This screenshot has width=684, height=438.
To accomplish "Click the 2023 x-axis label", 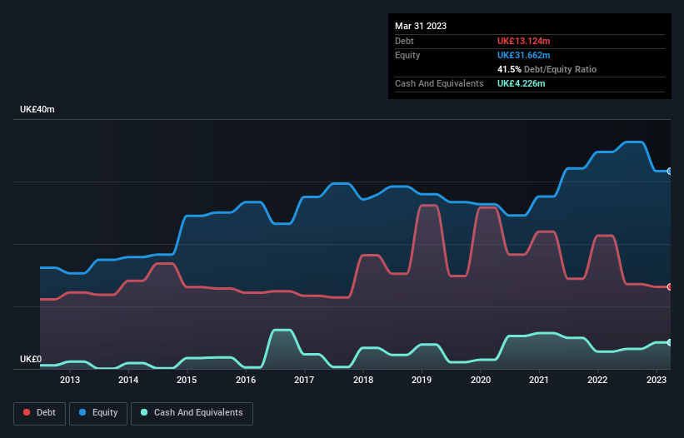I will [x=656, y=380].
